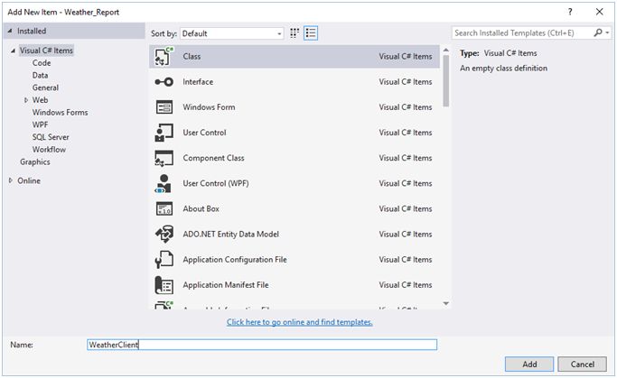
Task: Focus the Search Installed Templates box
Action: (x=521, y=33)
